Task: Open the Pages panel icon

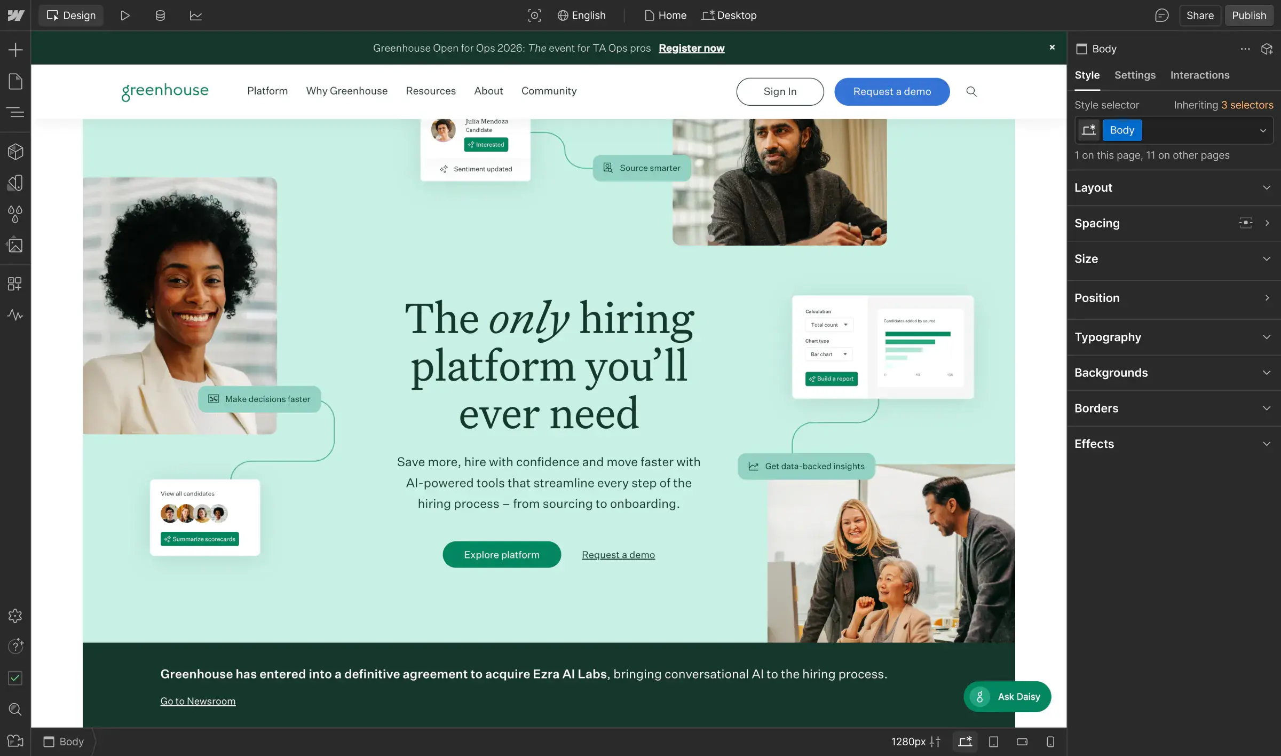Action: click(15, 82)
